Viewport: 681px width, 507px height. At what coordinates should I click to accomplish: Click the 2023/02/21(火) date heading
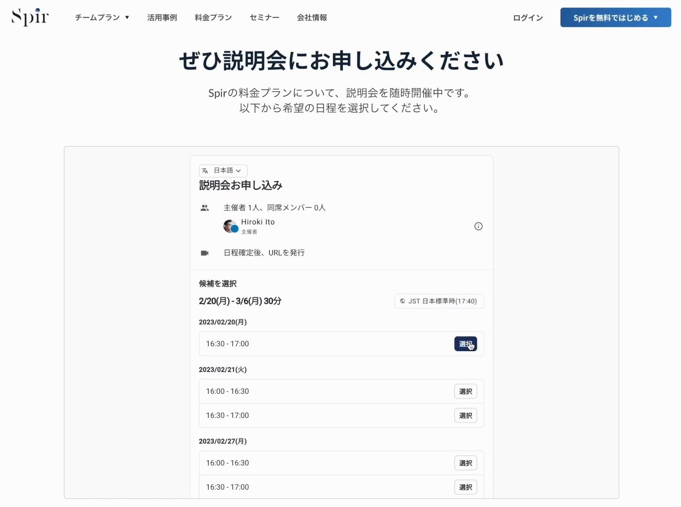[x=223, y=369]
